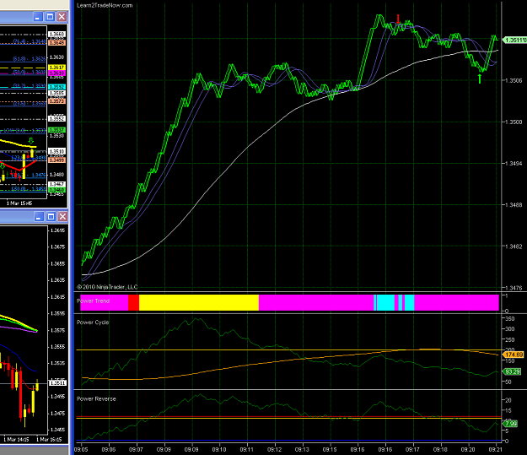527x455 pixels.
Task: Click the 09:10 time axis label
Action: (218, 449)
